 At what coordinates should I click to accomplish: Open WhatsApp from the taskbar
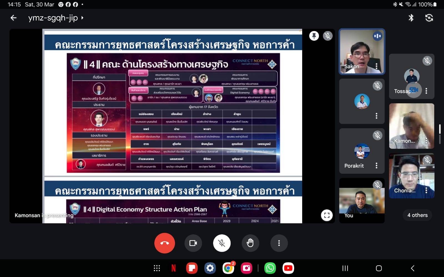[270, 268]
